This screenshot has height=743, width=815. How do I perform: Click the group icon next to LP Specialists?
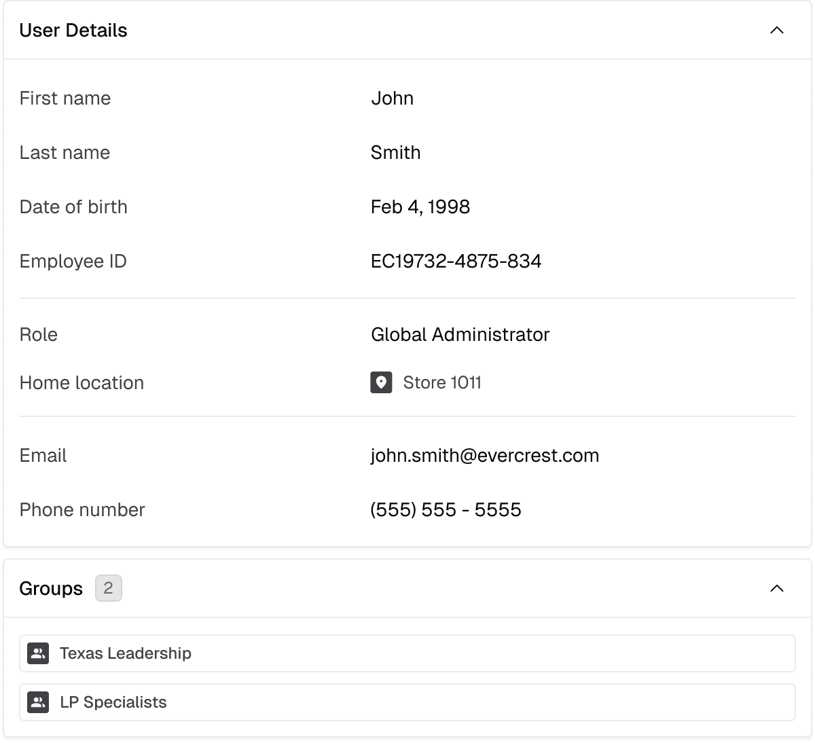point(38,702)
